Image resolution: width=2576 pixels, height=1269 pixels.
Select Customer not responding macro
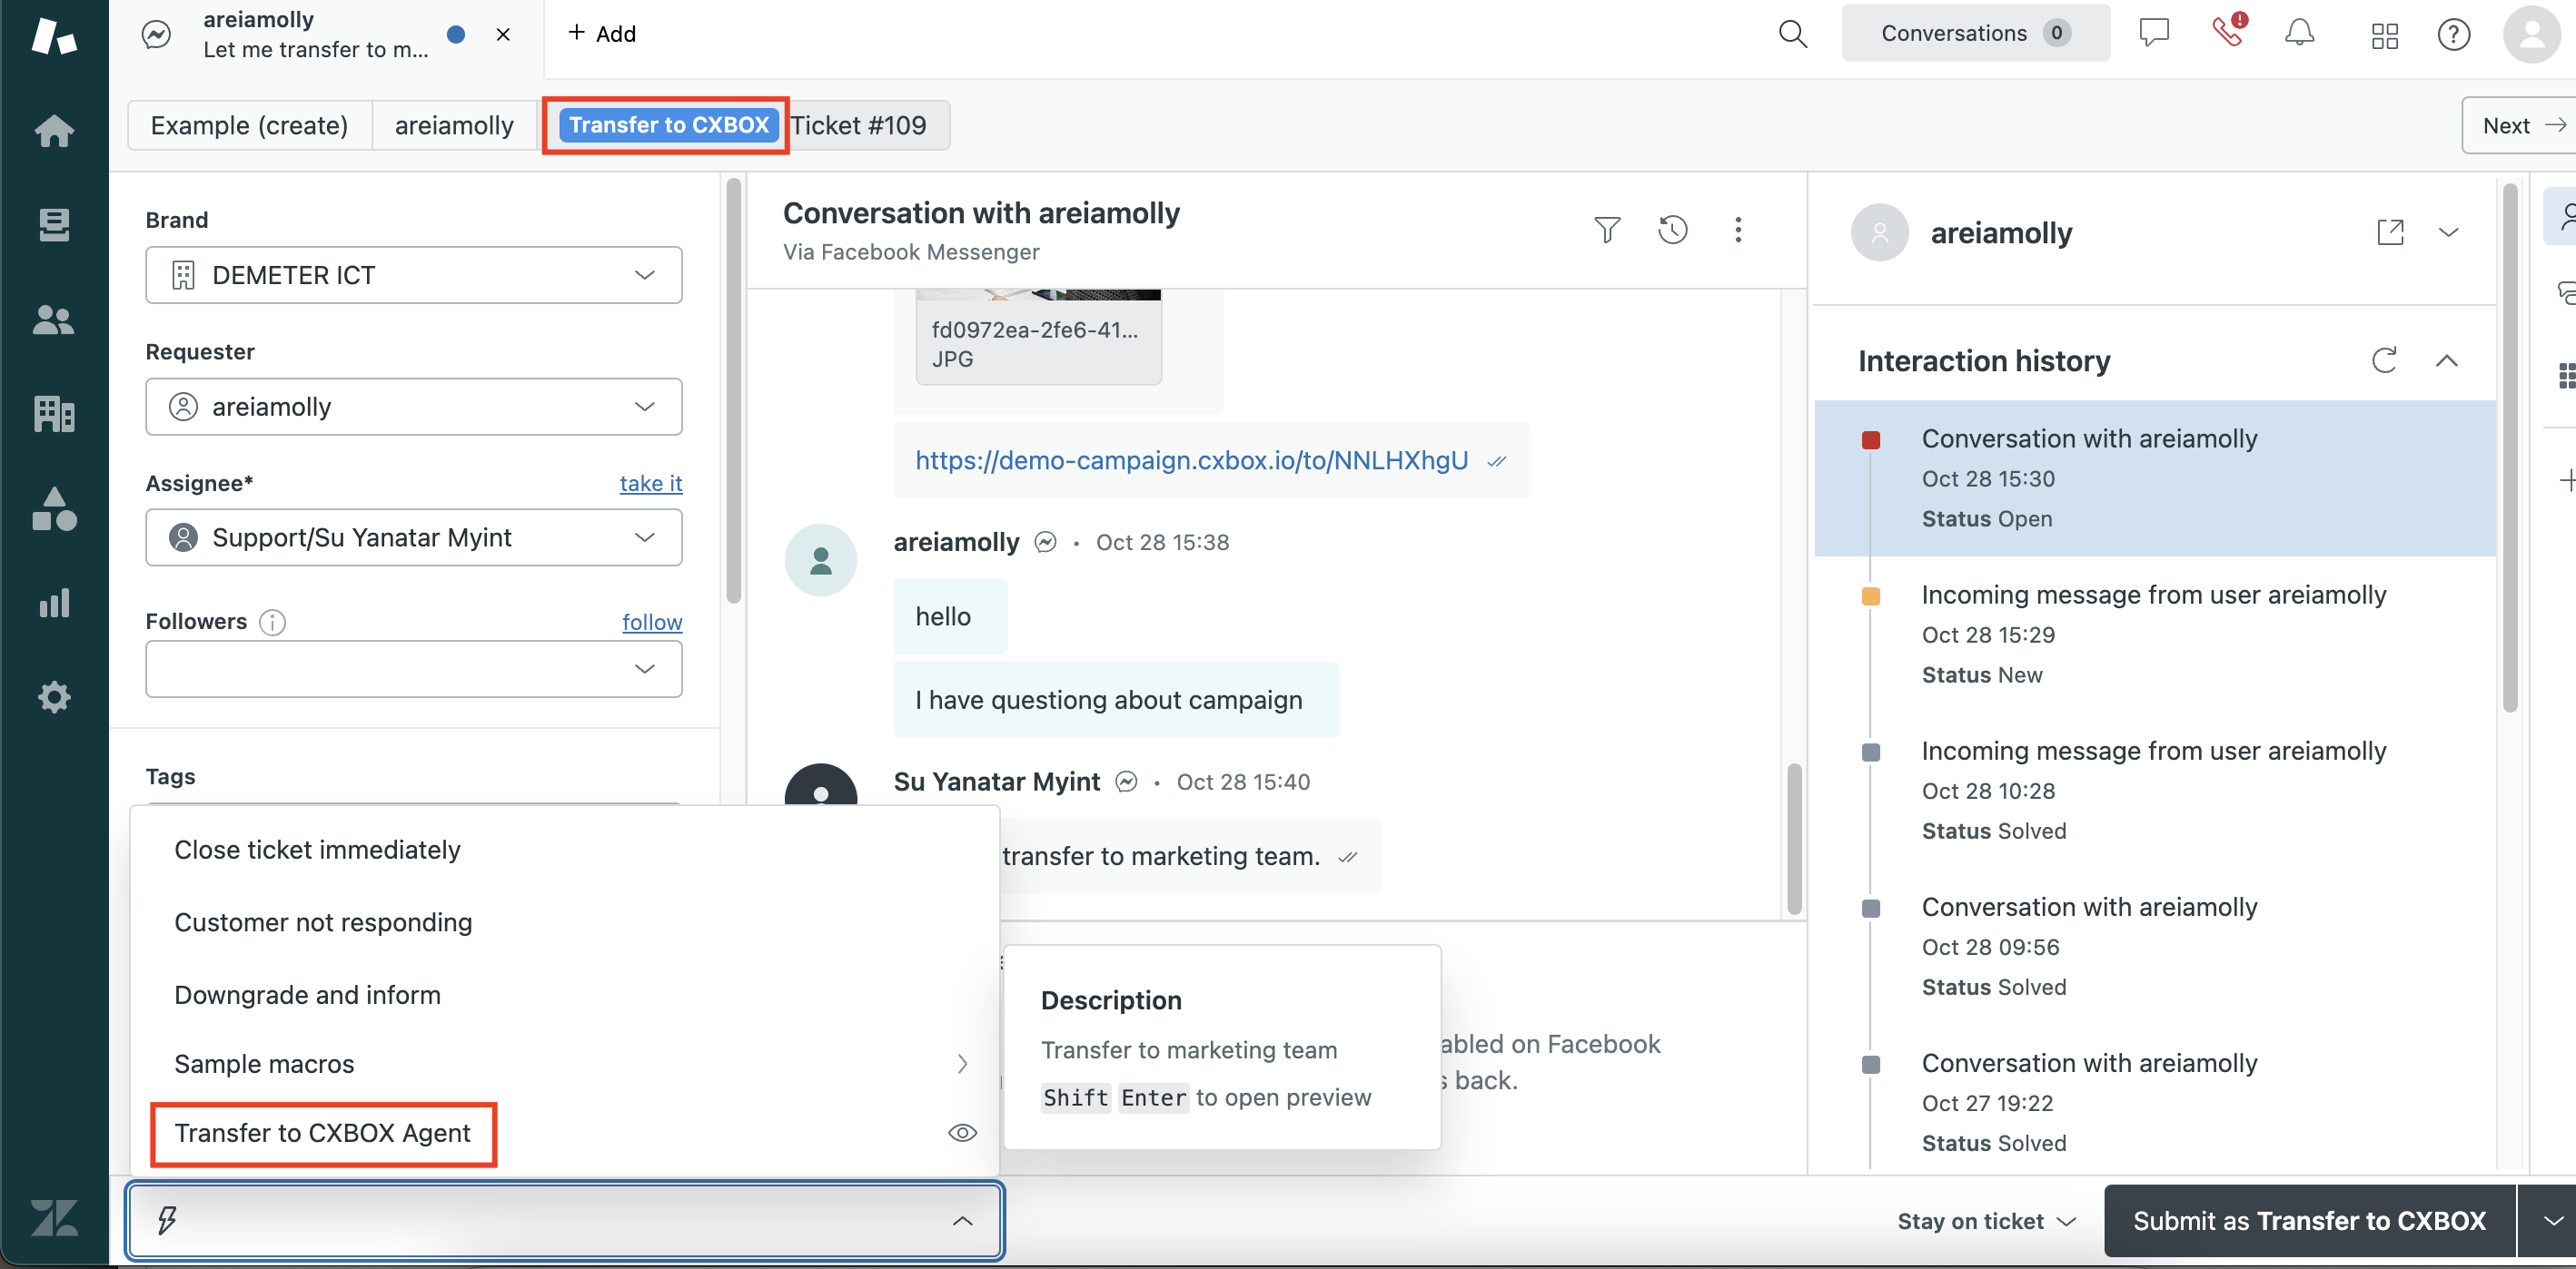[565, 922]
